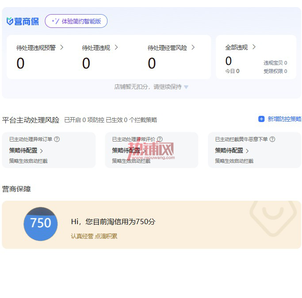Open 全部违规 via its chevron arrow
302x298 pixels.
pos(254,47)
